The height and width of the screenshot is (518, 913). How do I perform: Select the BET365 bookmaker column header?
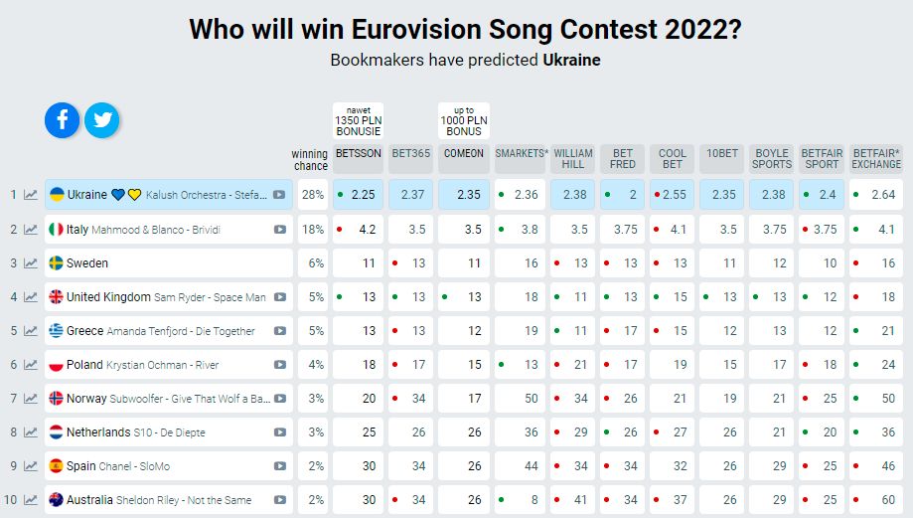point(410,154)
